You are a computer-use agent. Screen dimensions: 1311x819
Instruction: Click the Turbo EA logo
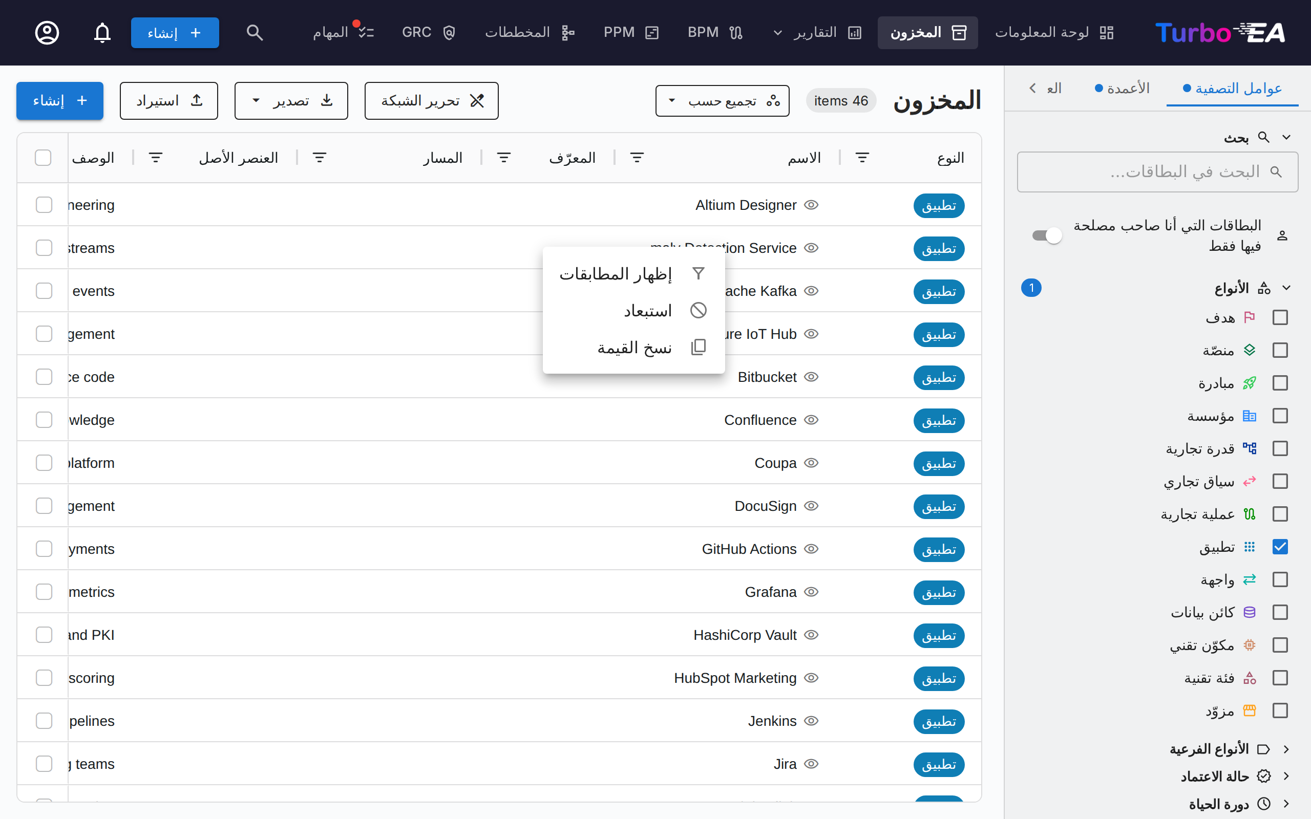tap(1219, 32)
